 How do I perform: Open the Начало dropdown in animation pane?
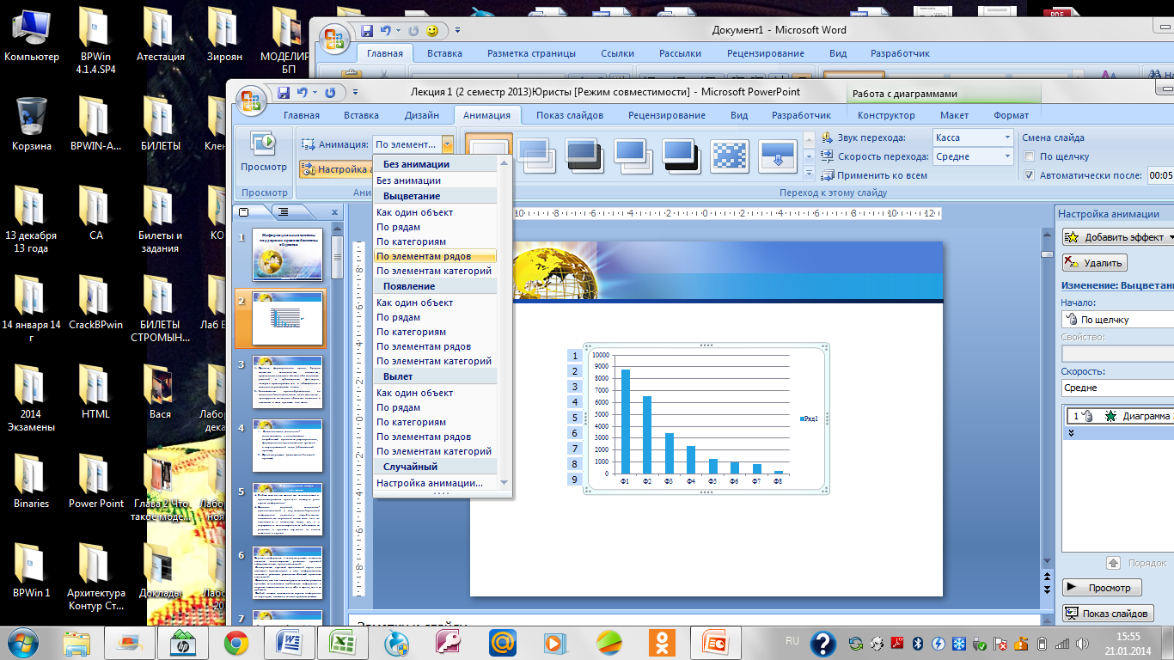pos(1117,320)
